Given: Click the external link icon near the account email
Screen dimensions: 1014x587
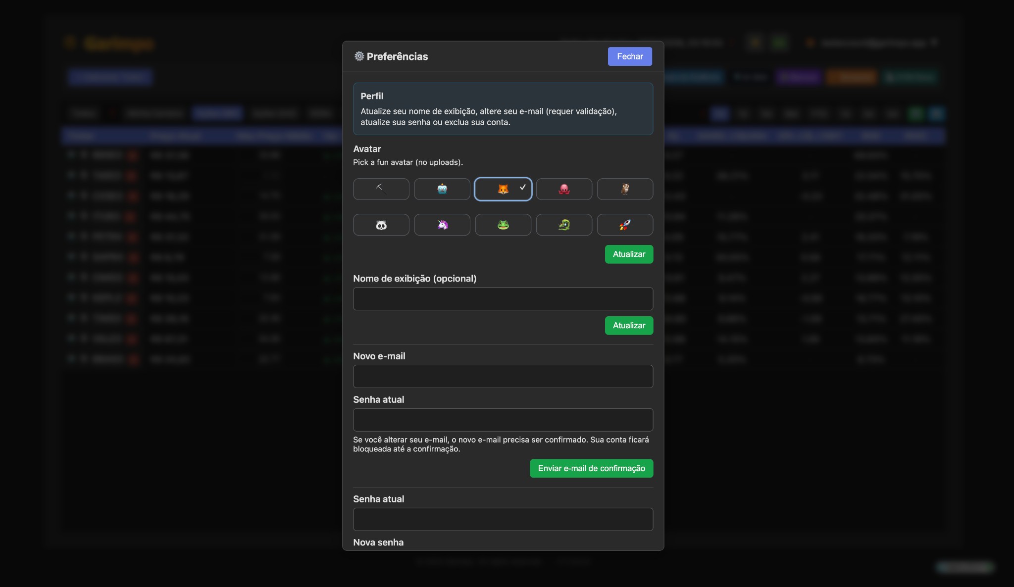Looking at the screenshot, I should 935,42.
